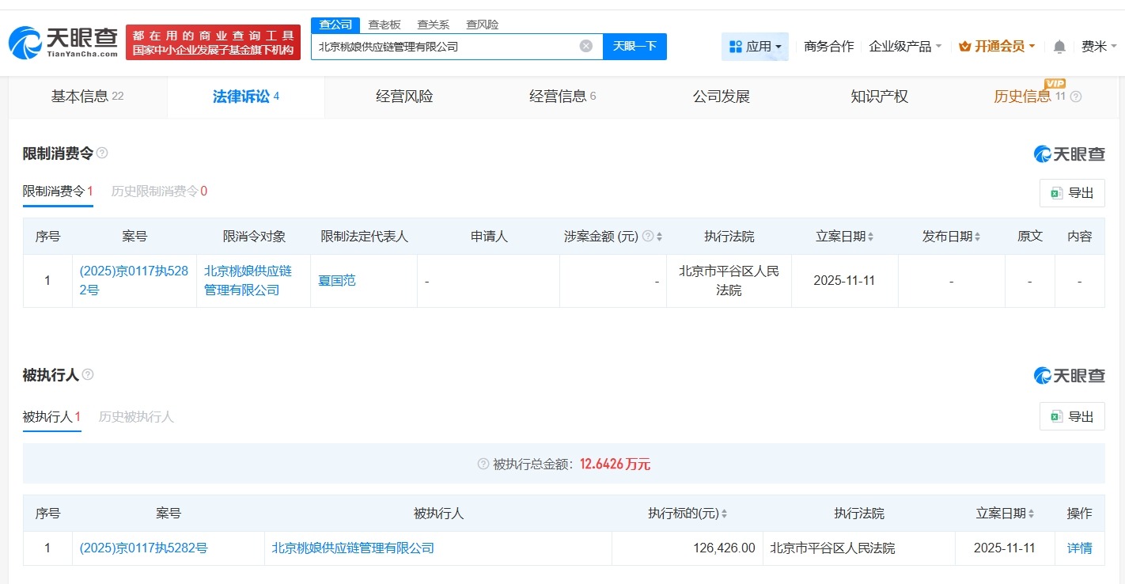This screenshot has height=584, width=1125.
Task: Expand the 企业级产品 dropdown
Action: pos(905,46)
